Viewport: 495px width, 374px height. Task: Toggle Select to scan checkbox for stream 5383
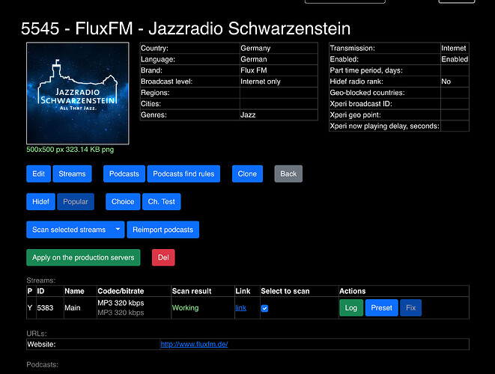[264, 308]
